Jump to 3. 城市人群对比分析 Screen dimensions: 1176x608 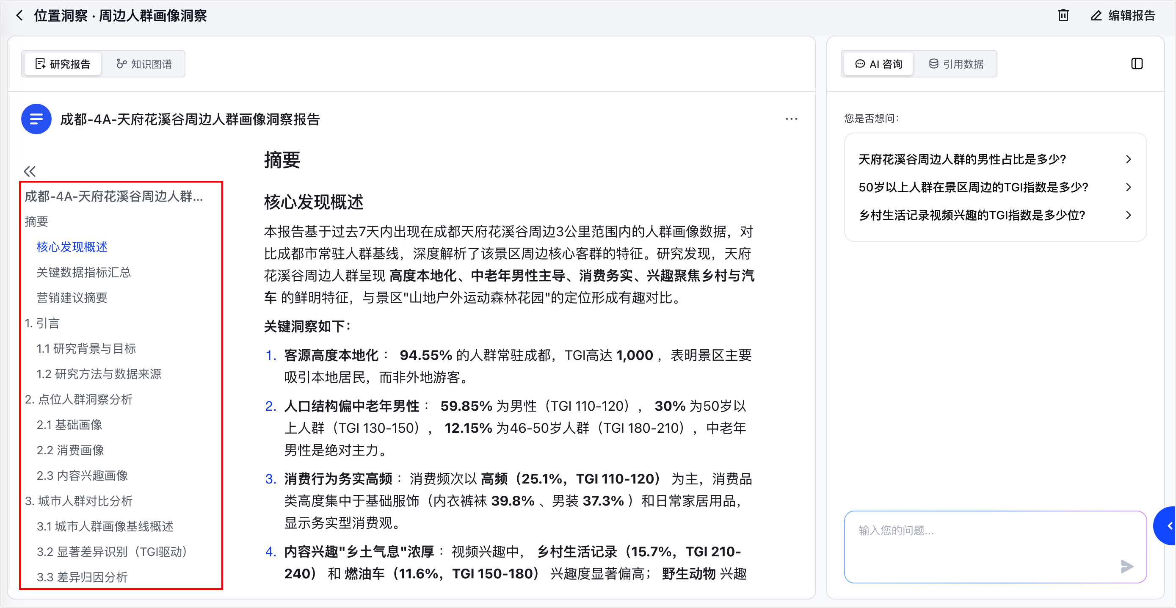pos(78,501)
